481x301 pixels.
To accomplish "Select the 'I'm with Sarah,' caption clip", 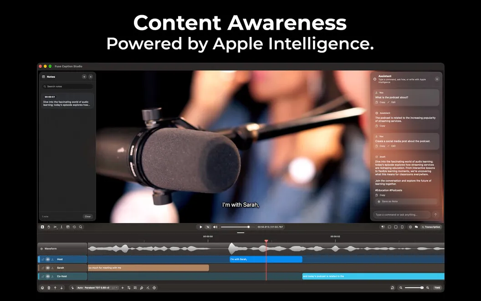I will click(266, 259).
